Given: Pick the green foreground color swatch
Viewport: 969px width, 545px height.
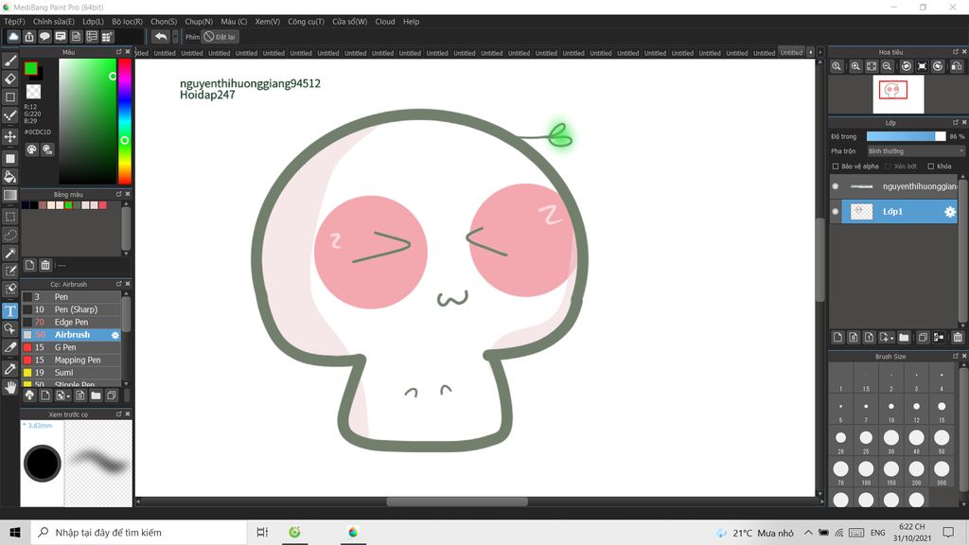Looking at the screenshot, I should pyautogui.click(x=30, y=68).
